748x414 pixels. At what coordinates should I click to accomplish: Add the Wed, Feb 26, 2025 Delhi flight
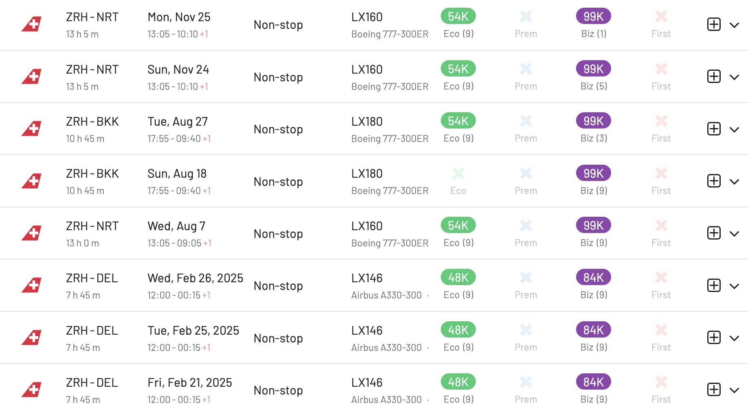tap(714, 285)
